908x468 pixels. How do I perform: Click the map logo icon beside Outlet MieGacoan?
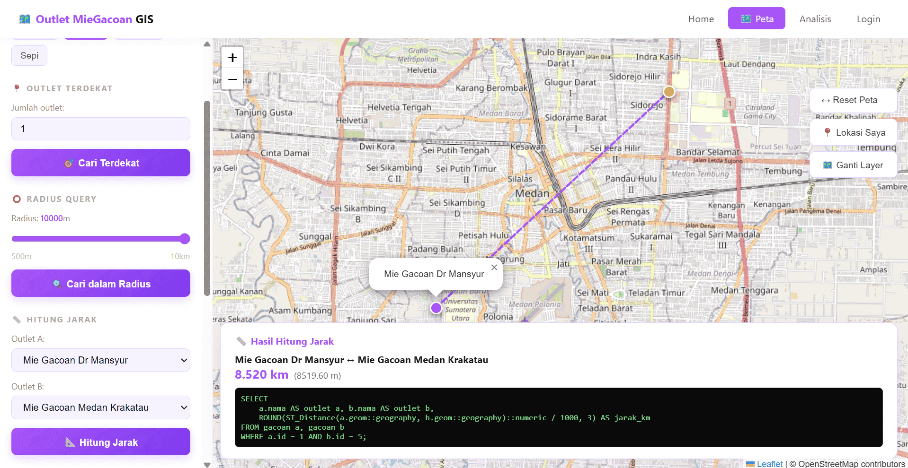pos(25,19)
